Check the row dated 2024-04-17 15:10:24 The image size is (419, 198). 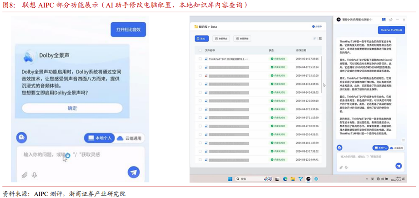click(200, 67)
